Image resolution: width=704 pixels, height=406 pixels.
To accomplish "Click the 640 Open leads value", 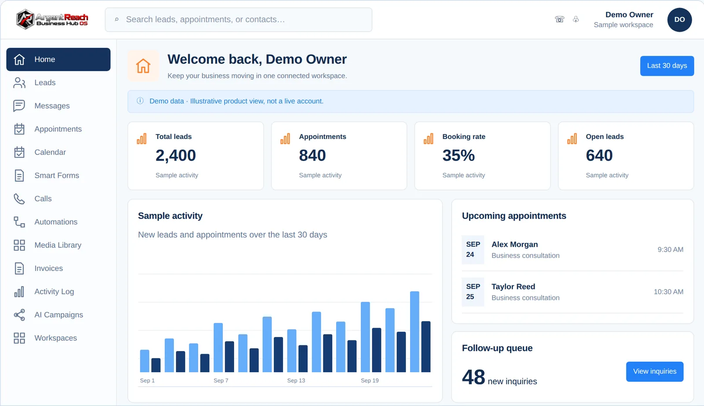I will point(599,156).
